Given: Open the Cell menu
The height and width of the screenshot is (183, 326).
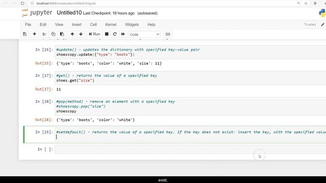Looking at the screenshot, I should coord(93,24).
